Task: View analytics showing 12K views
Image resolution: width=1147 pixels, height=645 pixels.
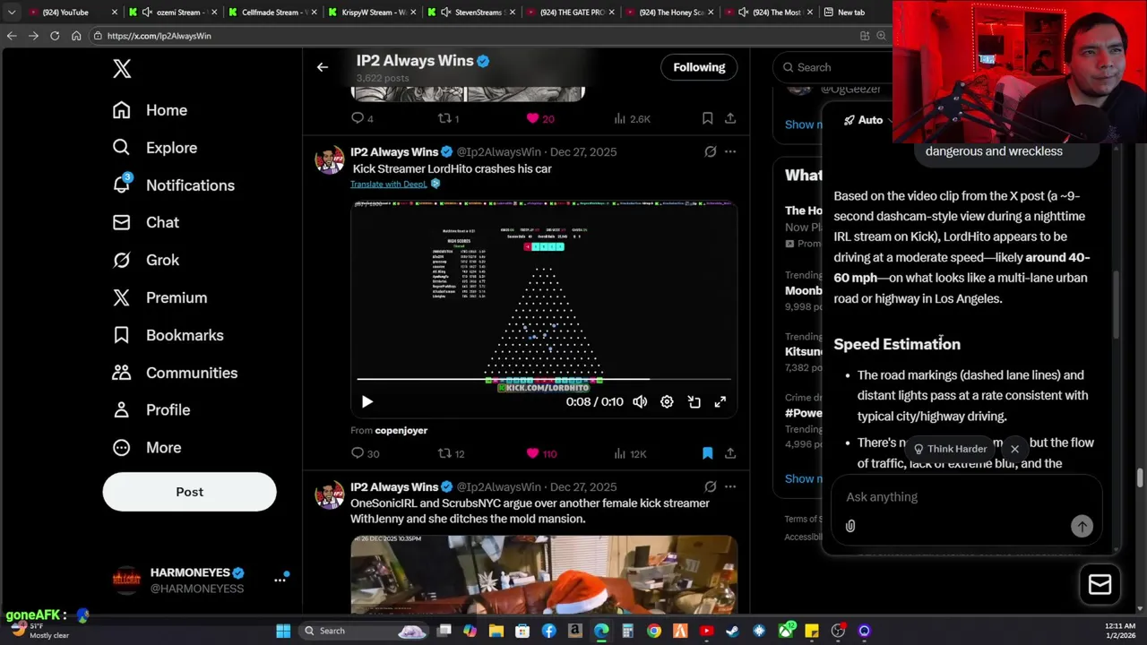Action: 628,453
